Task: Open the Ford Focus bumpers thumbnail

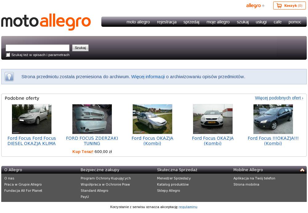Action: [92, 119]
